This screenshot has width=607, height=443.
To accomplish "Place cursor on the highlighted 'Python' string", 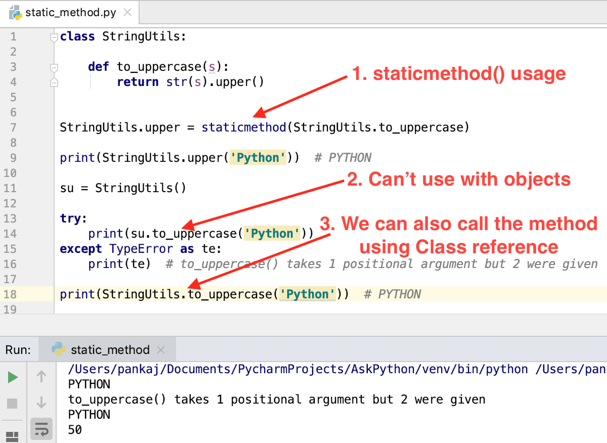I will coord(257,157).
